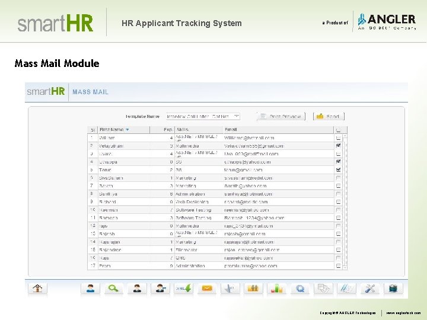427x320 pixels.
Task: Open the orange envelope mail icon
Action: (x=207, y=289)
